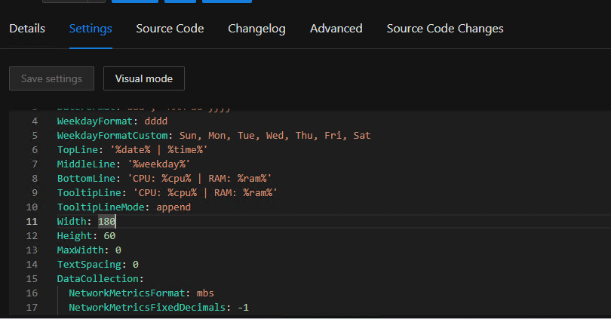Select the Settings tab

pos(91,29)
